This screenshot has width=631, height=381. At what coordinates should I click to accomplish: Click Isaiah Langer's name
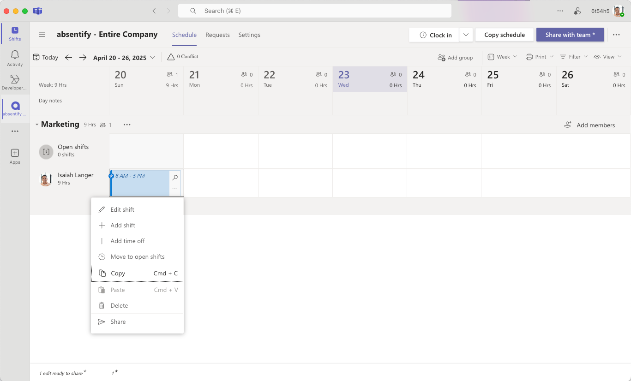pos(76,175)
